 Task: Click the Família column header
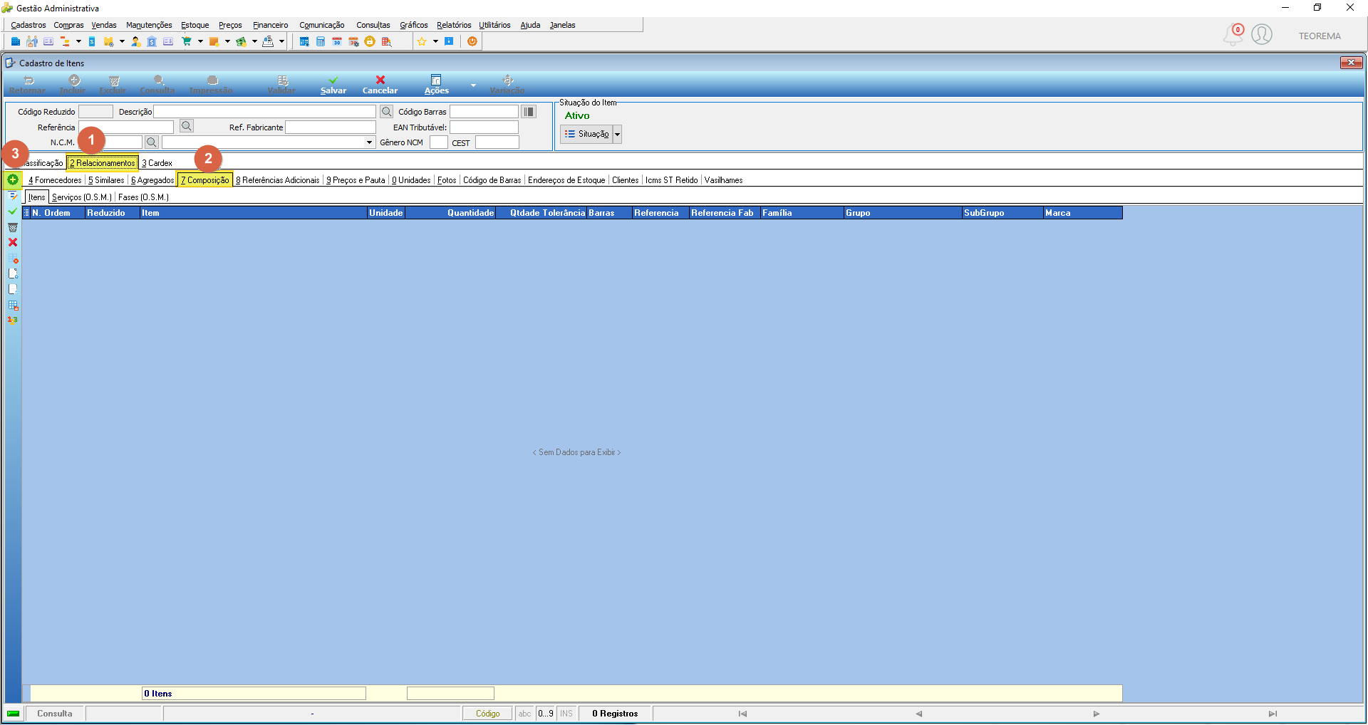802,213
